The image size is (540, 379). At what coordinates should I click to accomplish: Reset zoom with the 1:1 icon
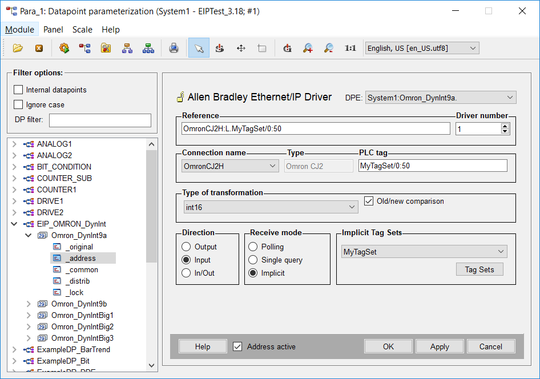tap(350, 49)
